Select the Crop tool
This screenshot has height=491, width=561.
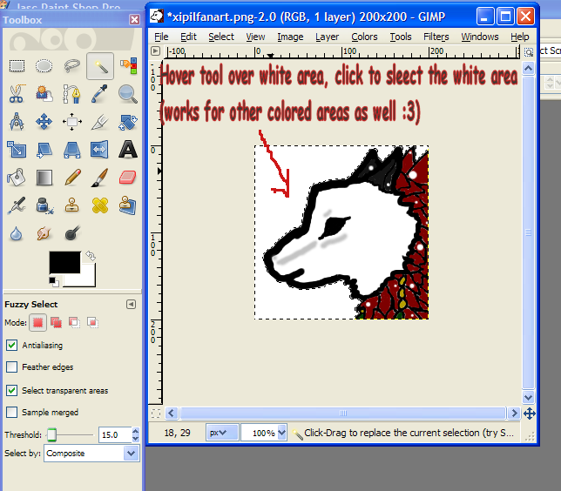click(x=100, y=122)
